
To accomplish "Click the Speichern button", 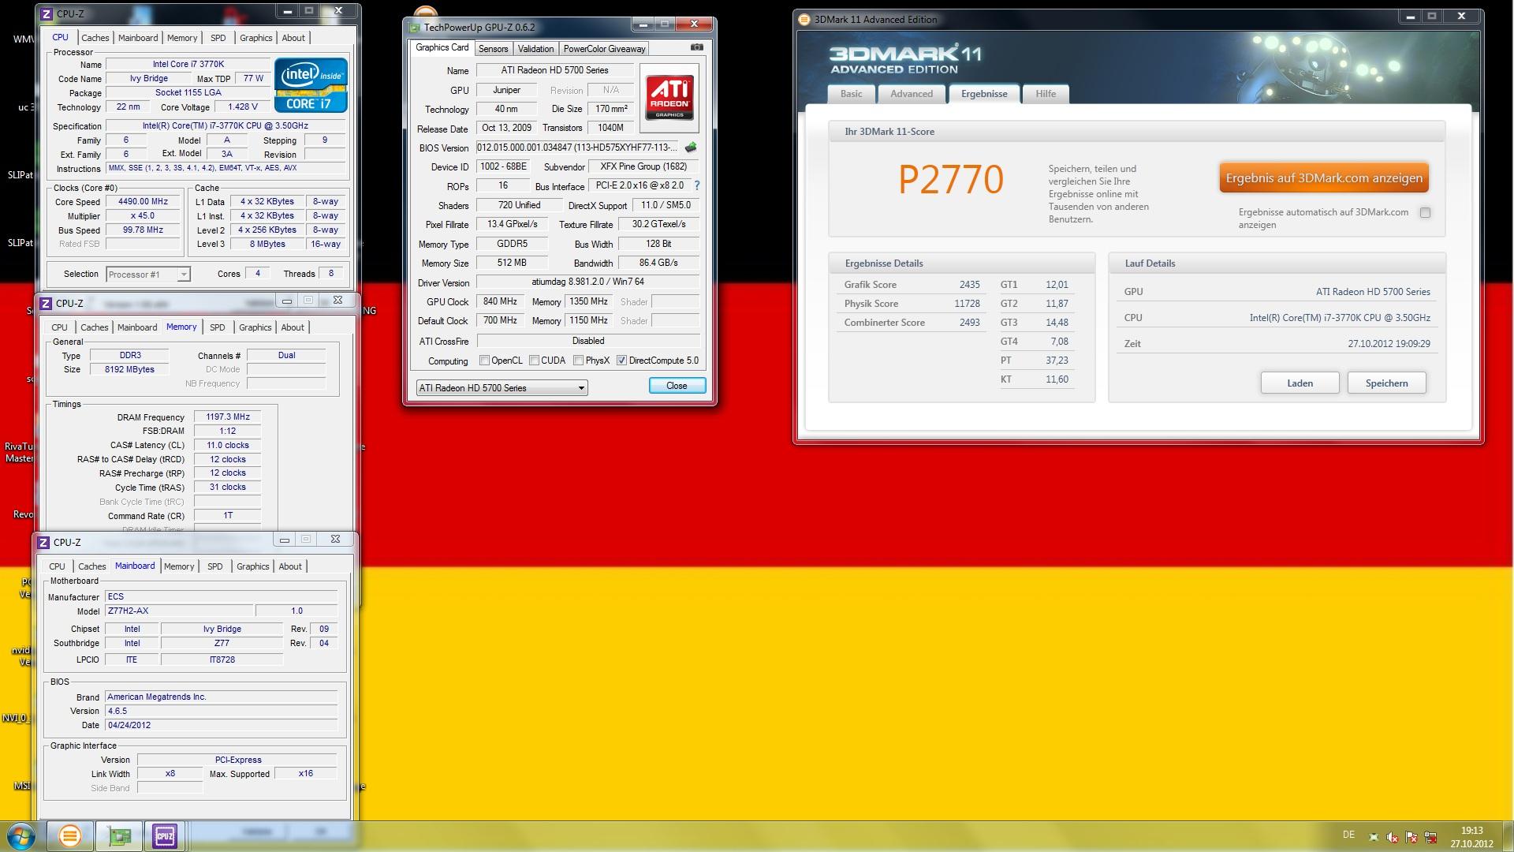I will [x=1386, y=383].
